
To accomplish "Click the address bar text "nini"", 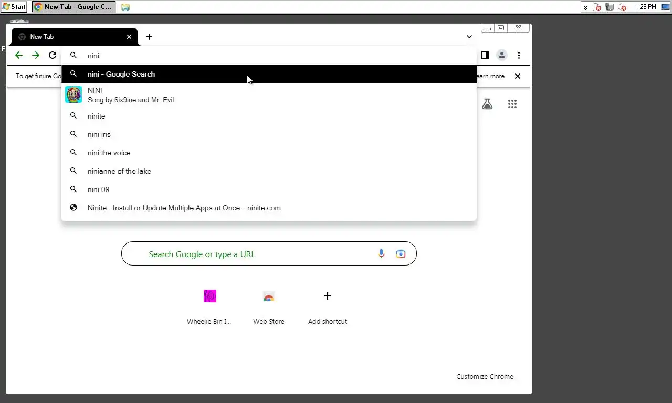I will click(x=93, y=56).
